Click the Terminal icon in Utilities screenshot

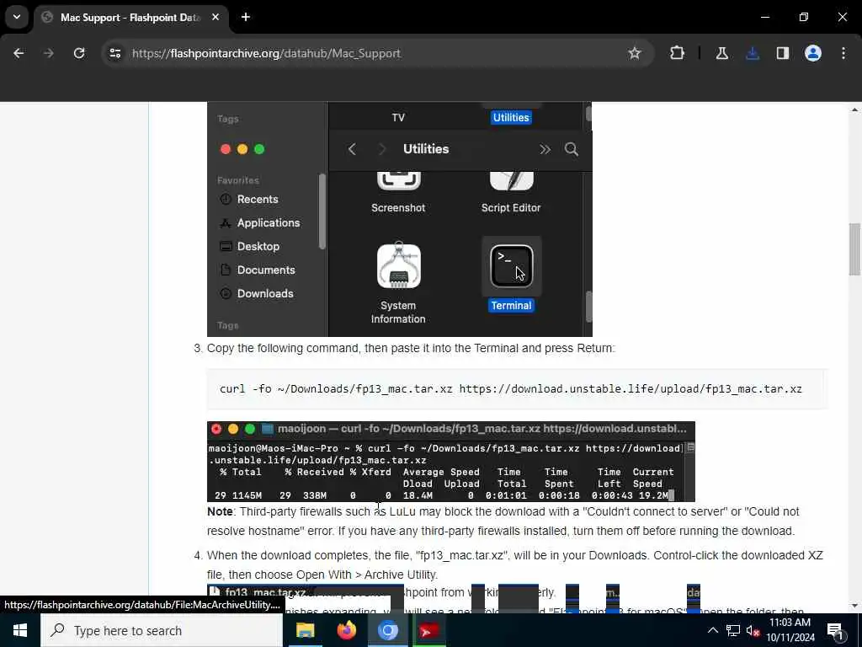coord(511,266)
